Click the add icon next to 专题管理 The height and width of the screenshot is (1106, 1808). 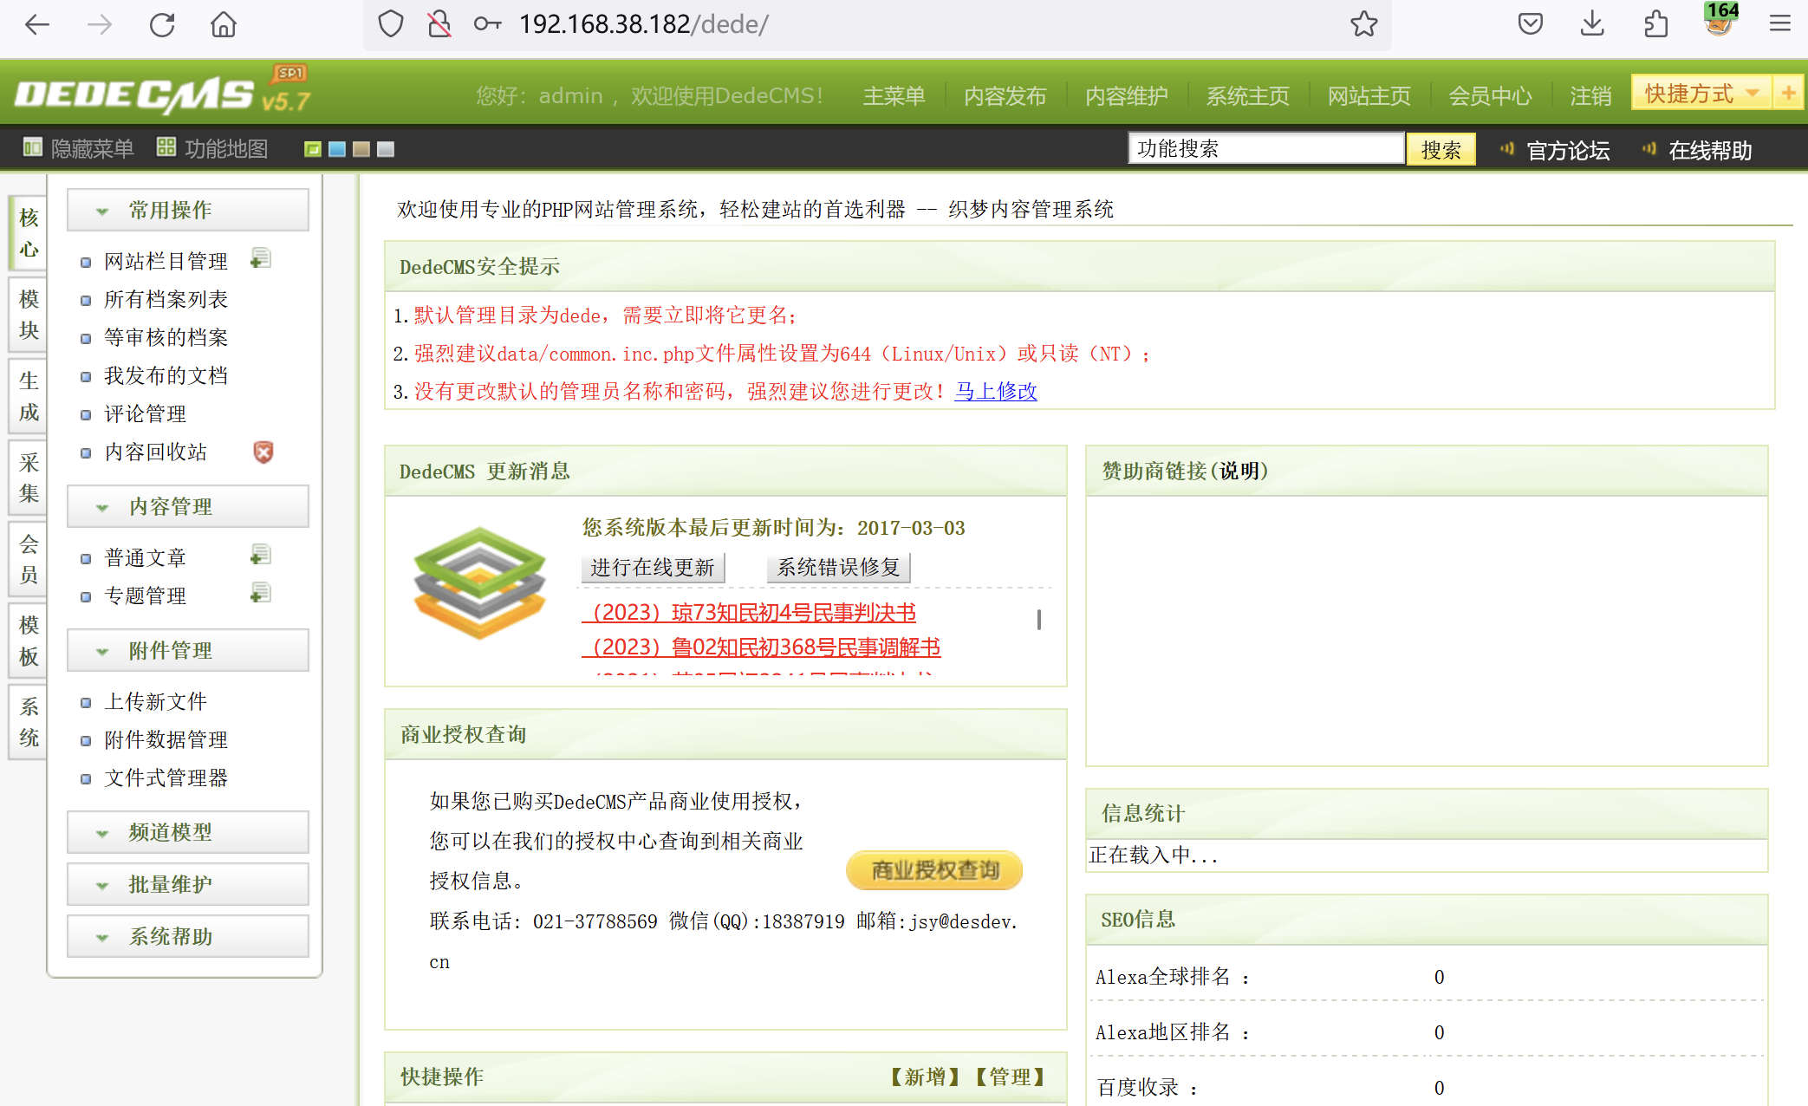coord(261,593)
